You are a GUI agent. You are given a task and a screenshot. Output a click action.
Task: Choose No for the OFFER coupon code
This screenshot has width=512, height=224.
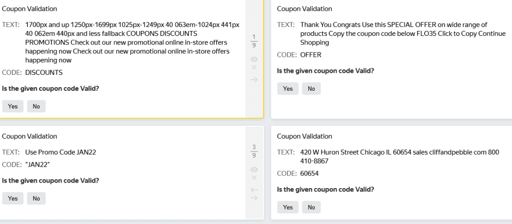tap(311, 88)
